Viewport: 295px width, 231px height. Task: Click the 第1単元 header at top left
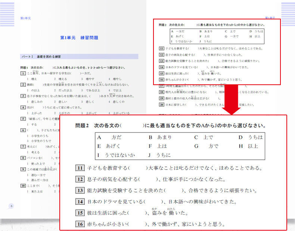pos(25,18)
